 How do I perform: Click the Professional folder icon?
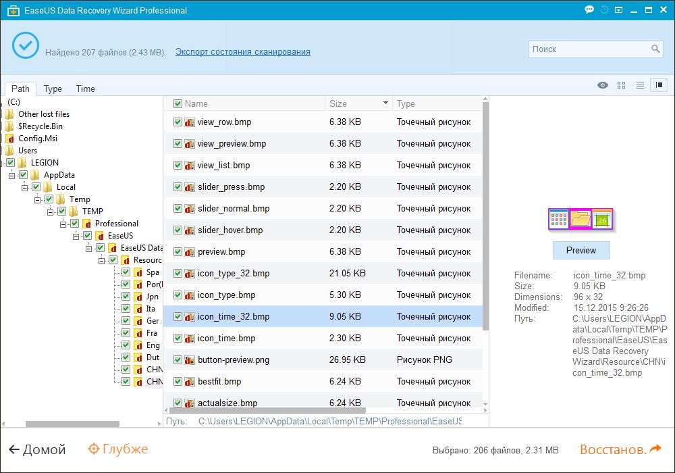pos(87,224)
